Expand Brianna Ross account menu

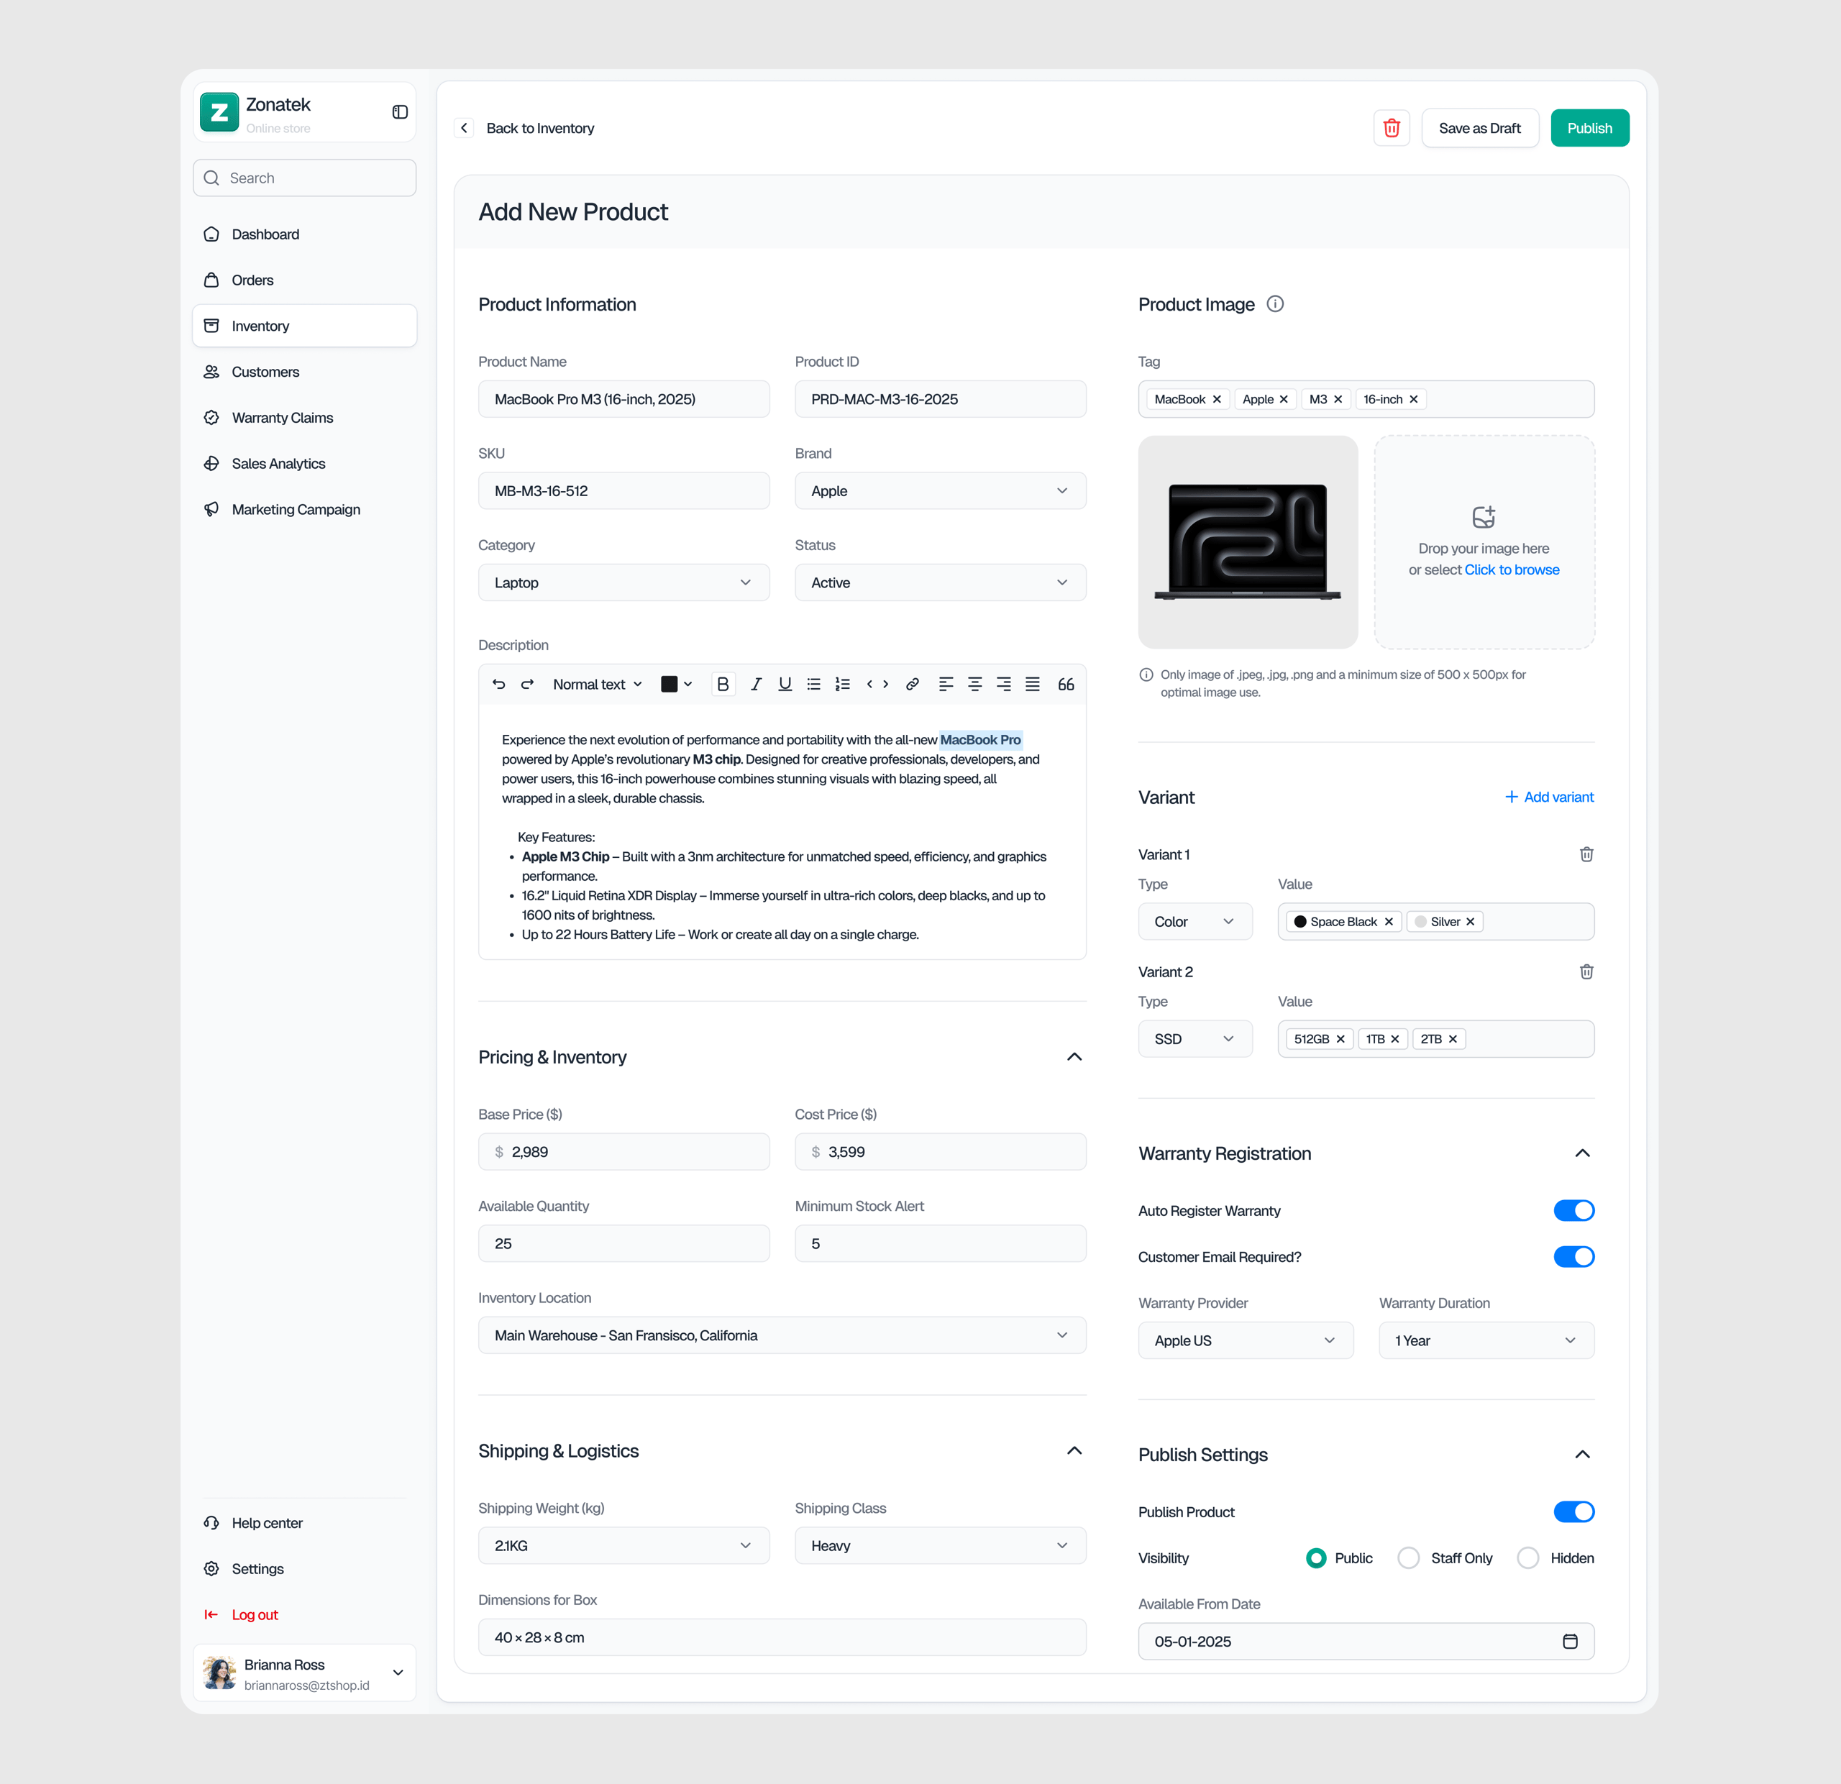[398, 1673]
